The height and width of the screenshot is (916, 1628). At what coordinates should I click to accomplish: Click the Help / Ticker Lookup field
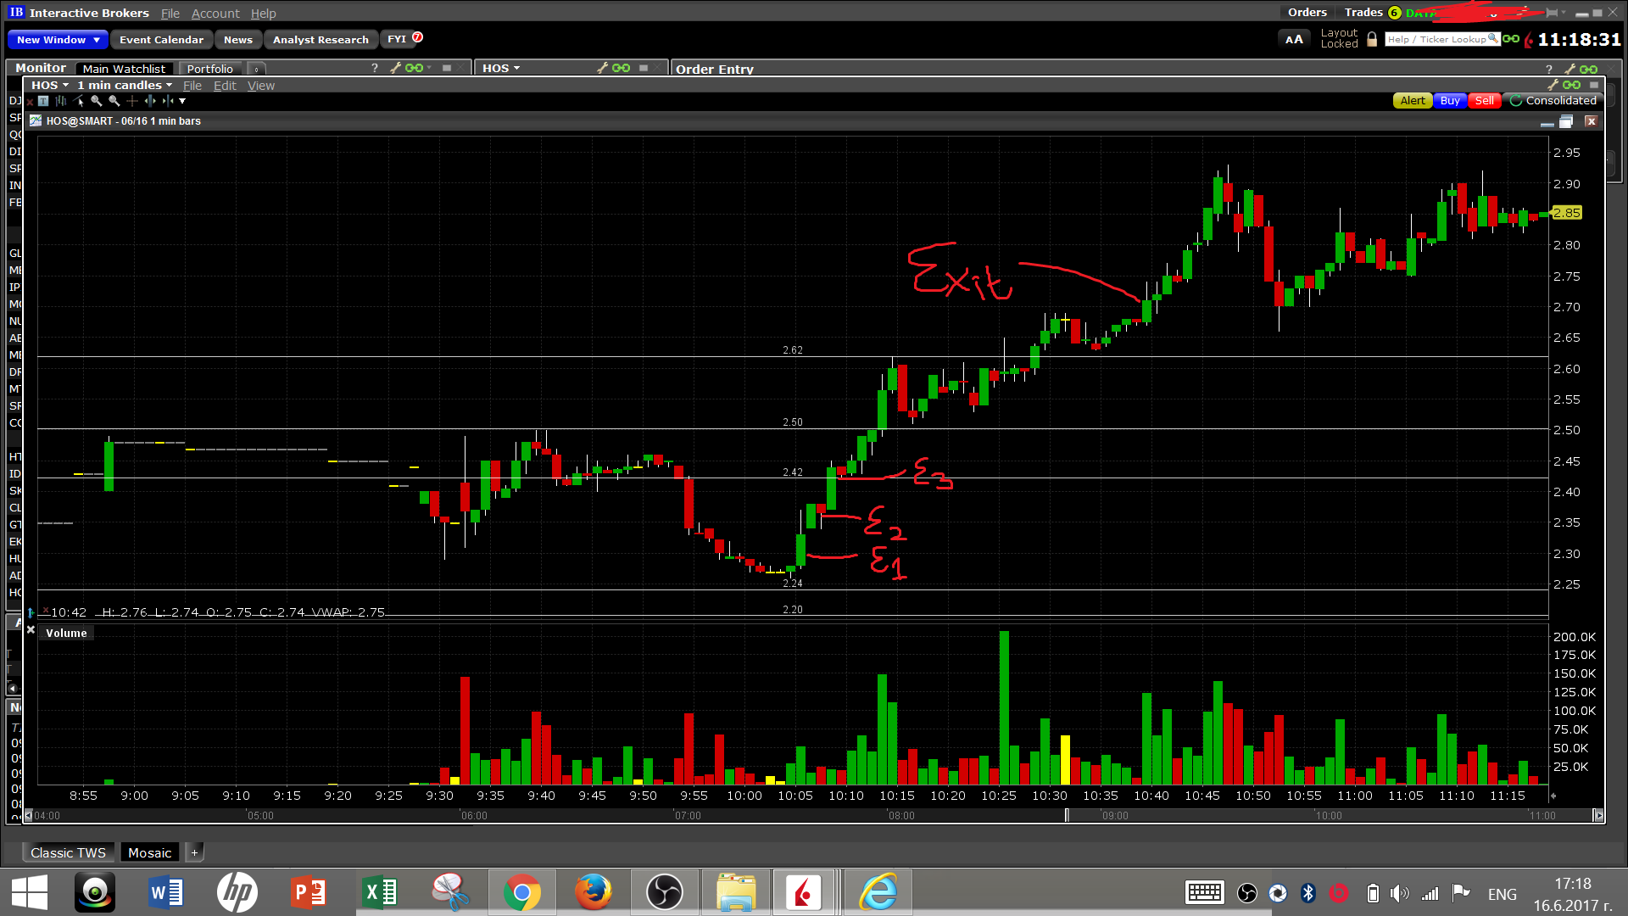1441,40
